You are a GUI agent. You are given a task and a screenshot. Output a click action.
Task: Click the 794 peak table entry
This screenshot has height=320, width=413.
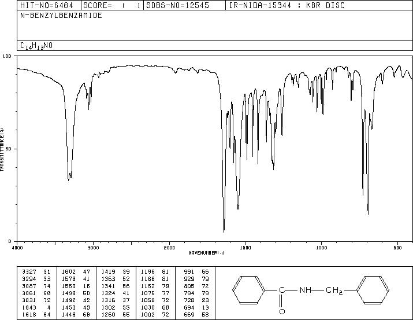click(x=196, y=293)
